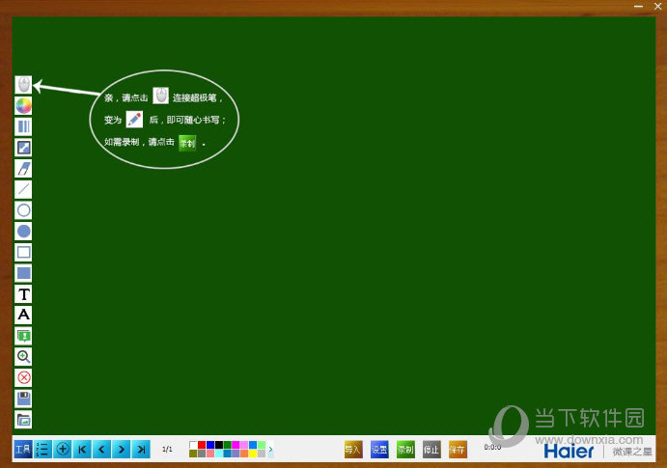Click the gray 停止 stop button

[x=431, y=449]
